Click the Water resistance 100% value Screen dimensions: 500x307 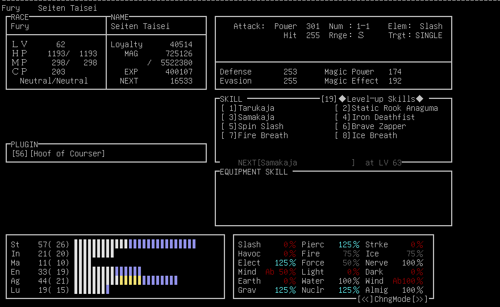pos(349,281)
